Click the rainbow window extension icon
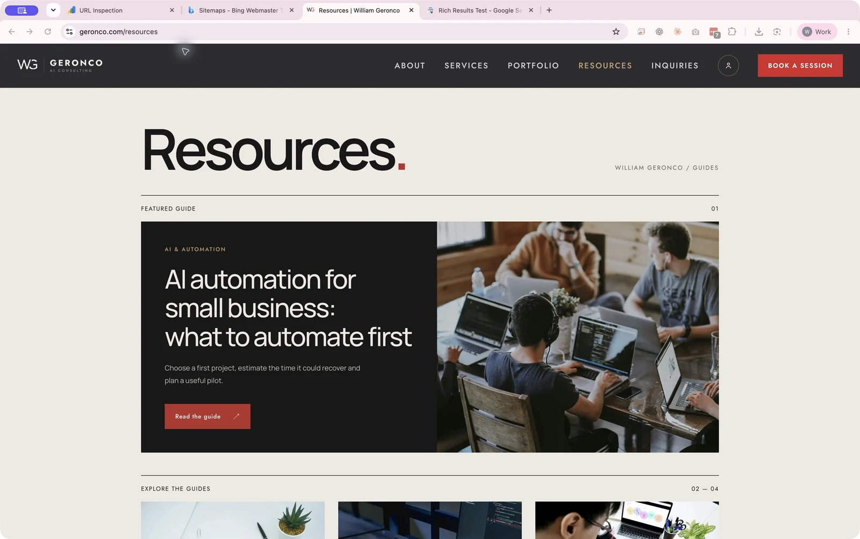 tap(641, 32)
